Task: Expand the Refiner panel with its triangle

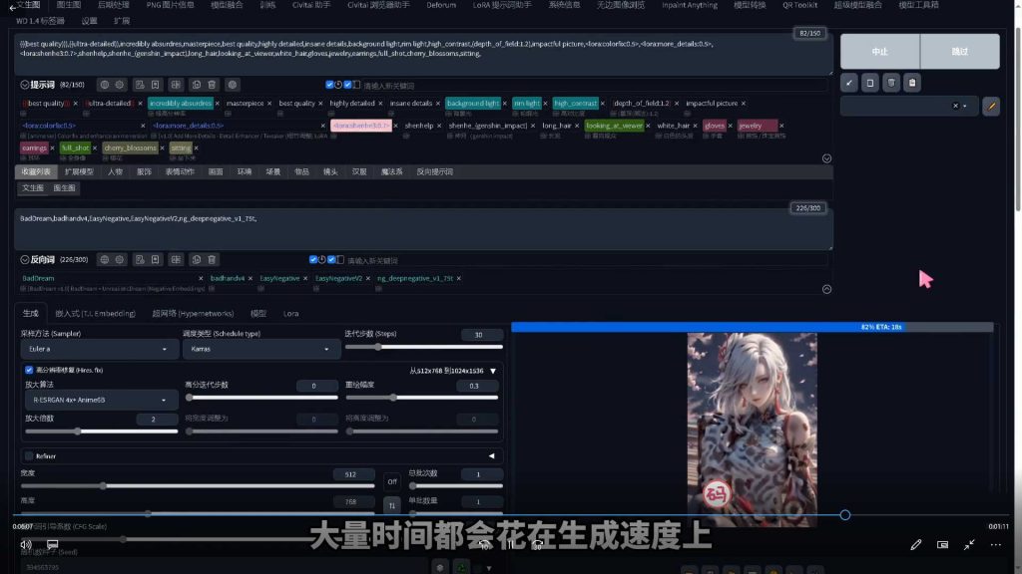Action: click(491, 456)
